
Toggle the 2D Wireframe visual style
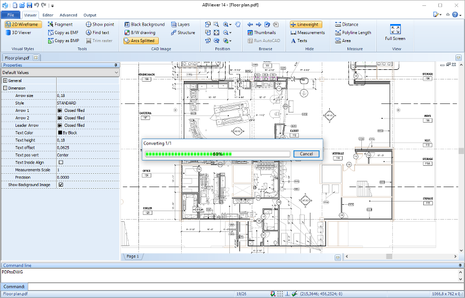(23, 25)
